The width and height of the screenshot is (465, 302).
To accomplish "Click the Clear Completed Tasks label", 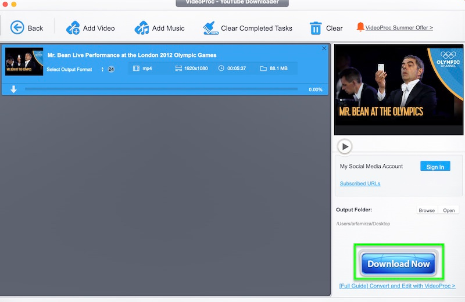I will 256,28.
